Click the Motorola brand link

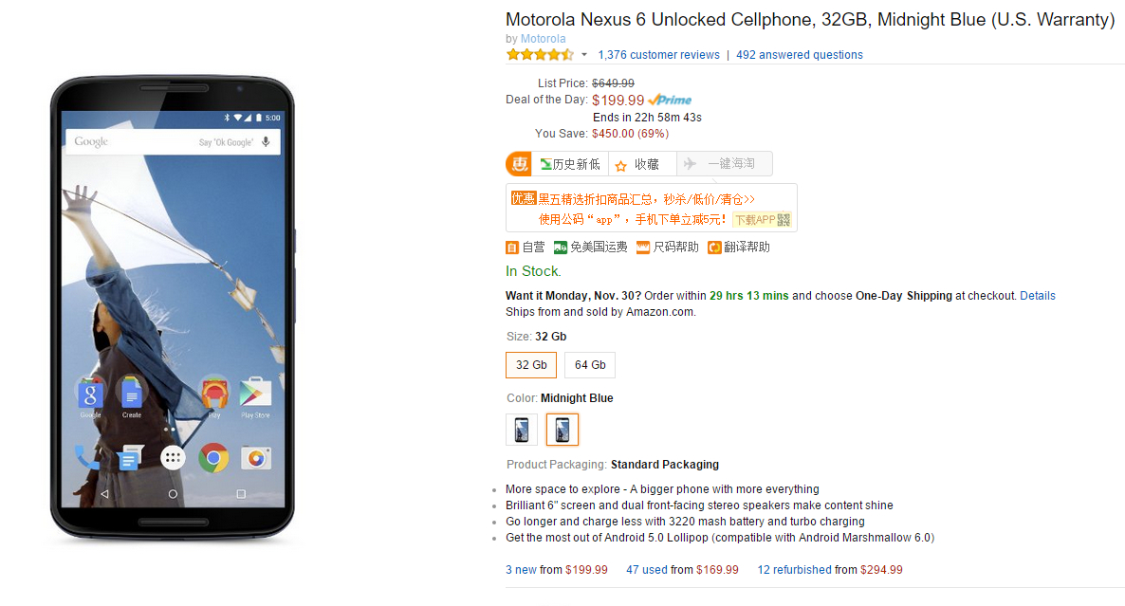[543, 39]
